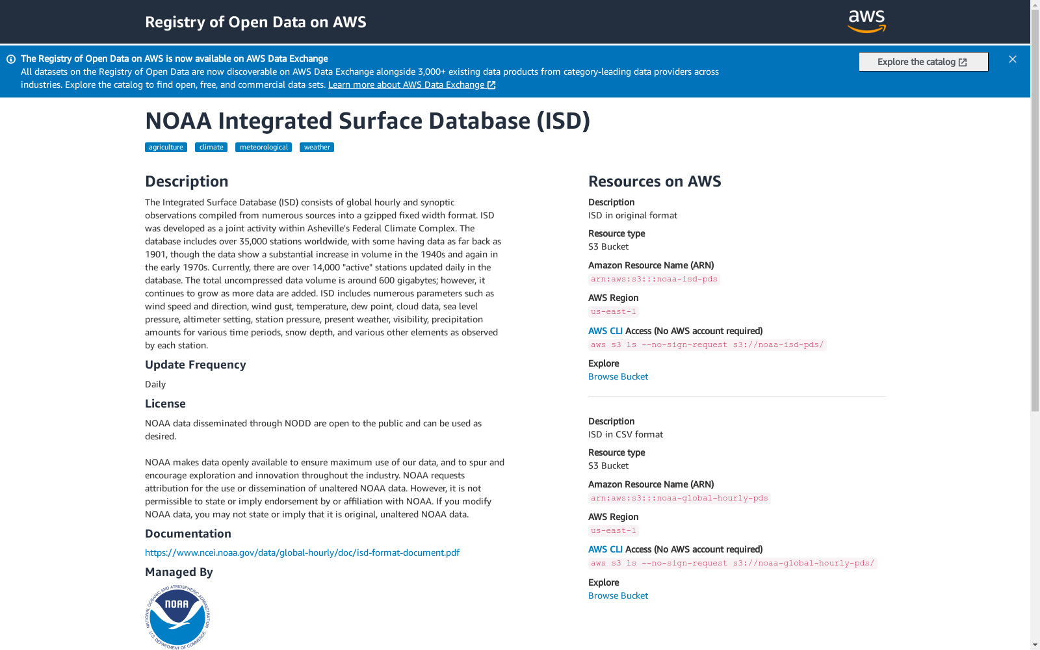Select the meteorological tag
1040x650 pixels.
click(263, 148)
